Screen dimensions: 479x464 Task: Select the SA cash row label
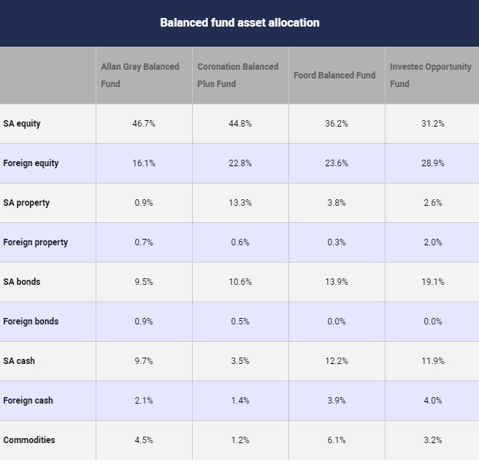(x=19, y=361)
